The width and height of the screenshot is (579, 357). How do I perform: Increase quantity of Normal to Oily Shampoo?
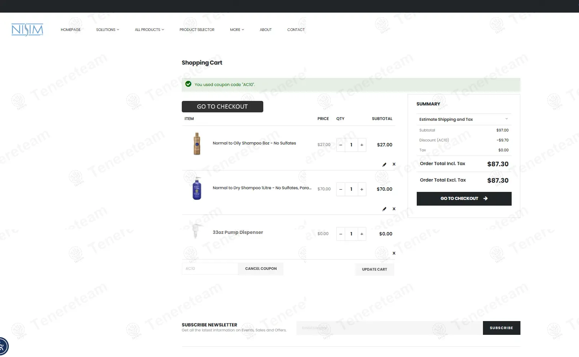coord(362,145)
